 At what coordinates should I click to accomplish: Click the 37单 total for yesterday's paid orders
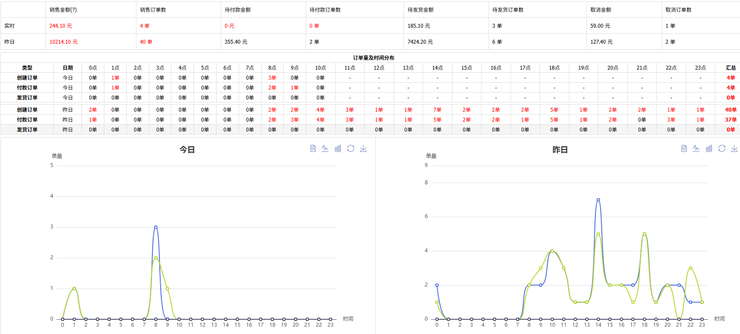(731, 120)
